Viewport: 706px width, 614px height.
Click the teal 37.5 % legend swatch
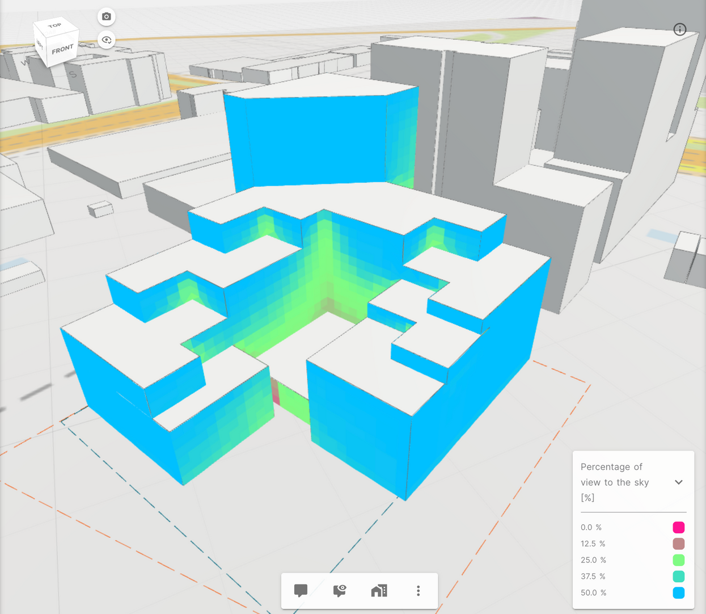[x=678, y=577]
